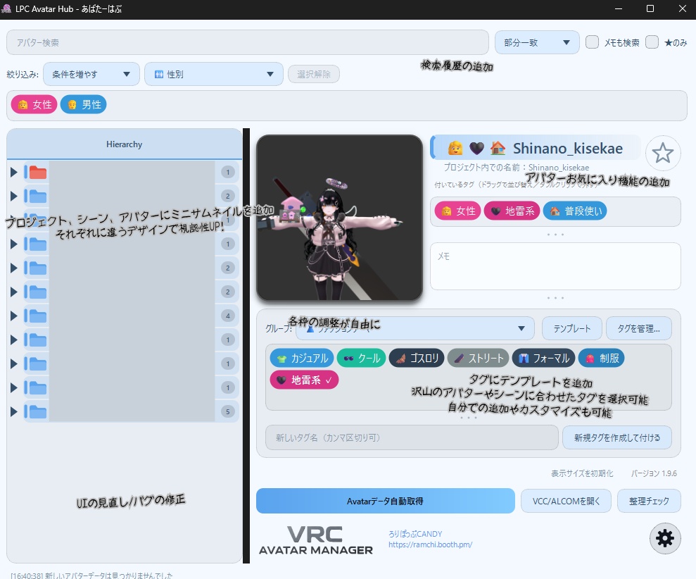The width and height of the screenshot is (696, 579).
Task: Click the Hierarchy column header
Action: [x=125, y=144]
